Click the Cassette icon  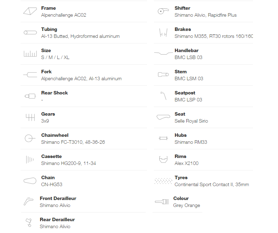tap(30, 159)
